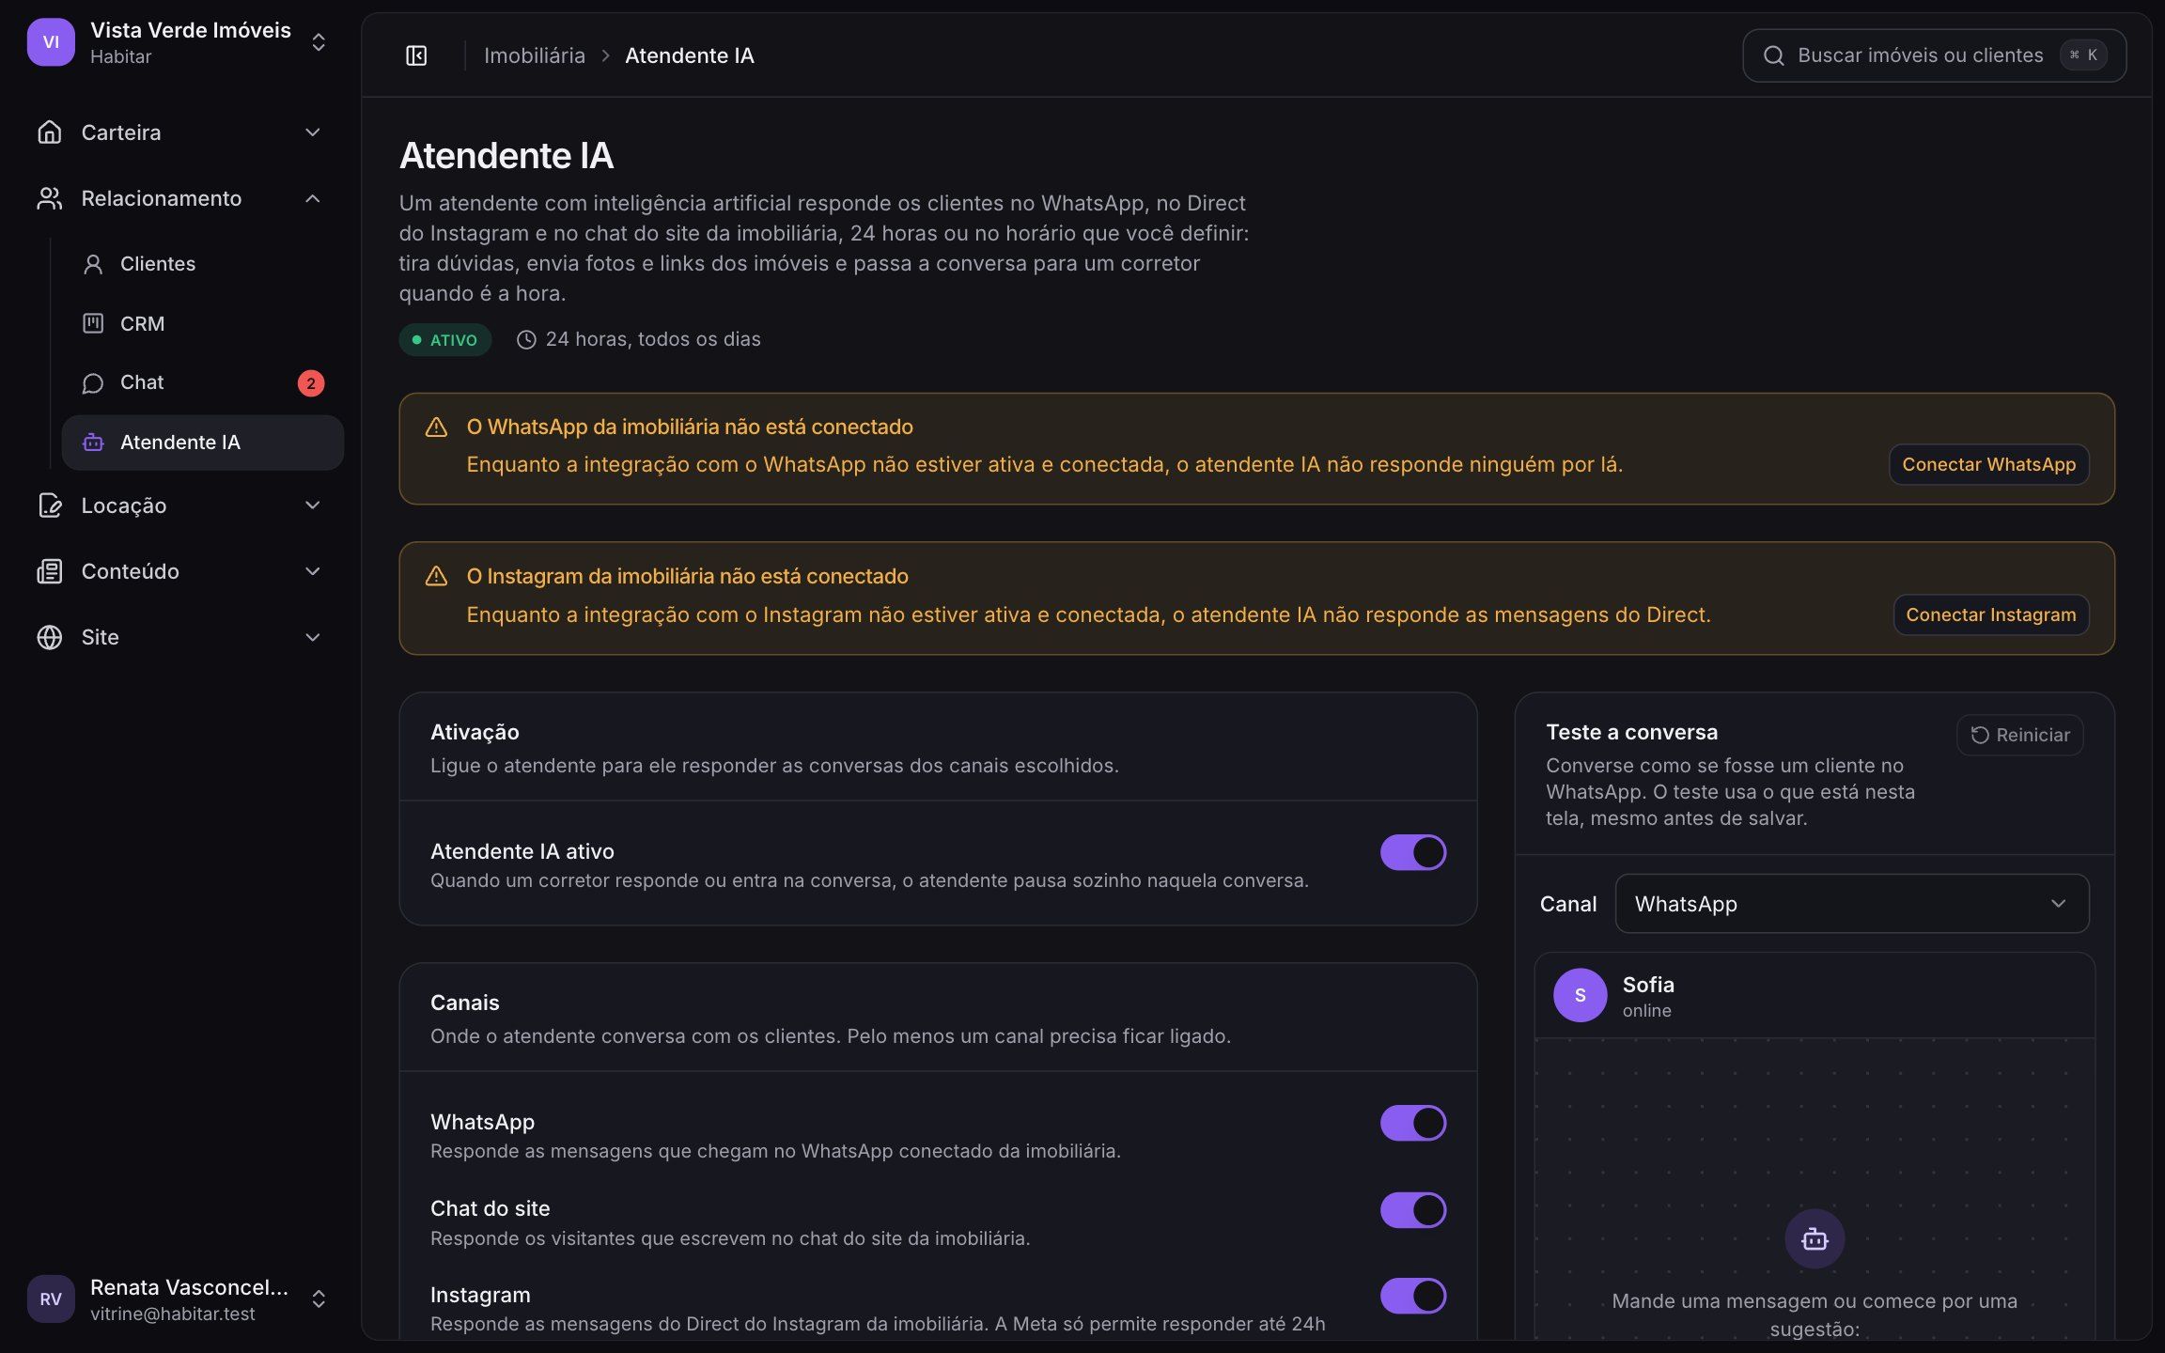
Task: Click the robot icon in the test chat
Action: 1814,1238
